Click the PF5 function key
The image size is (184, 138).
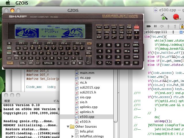(78, 43)
